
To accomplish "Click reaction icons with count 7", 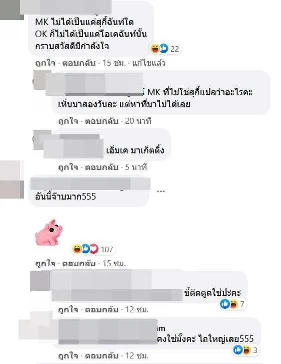I will point(232,304).
